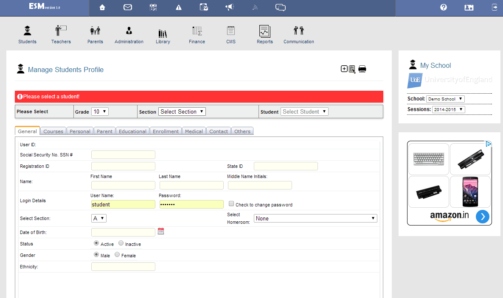Image resolution: width=503 pixels, height=298 pixels.
Task: Open the Sessions dropdown
Action: tap(449, 110)
